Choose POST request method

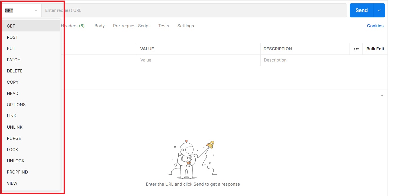31,37
